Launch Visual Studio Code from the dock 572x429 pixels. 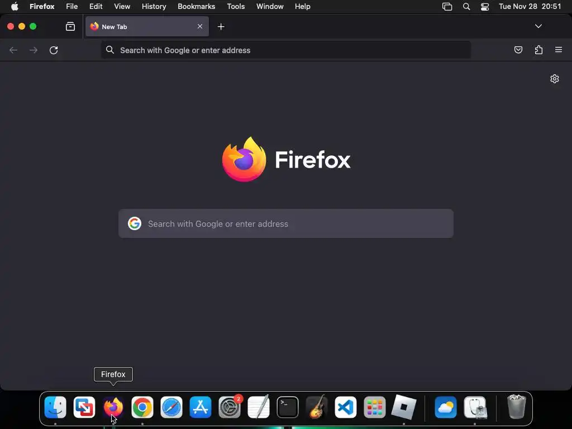pos(345,407)
